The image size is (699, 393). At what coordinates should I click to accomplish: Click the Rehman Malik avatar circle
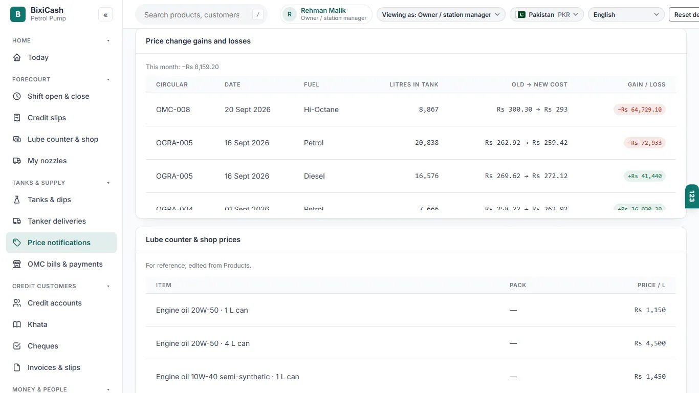point(290,14)
